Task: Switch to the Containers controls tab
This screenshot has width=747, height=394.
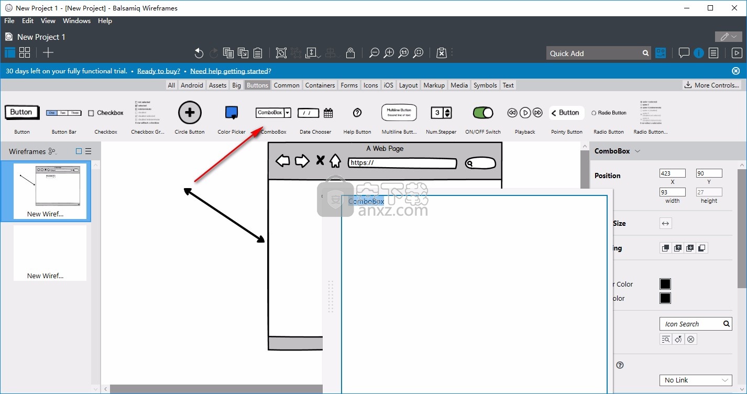Action: [x=320, y=85]
